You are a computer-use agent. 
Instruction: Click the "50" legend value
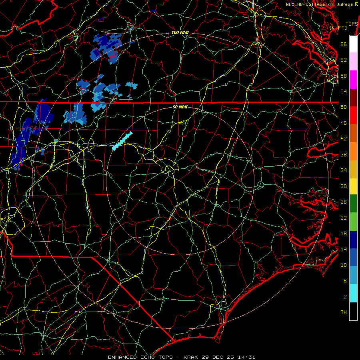tap(344, 107)
